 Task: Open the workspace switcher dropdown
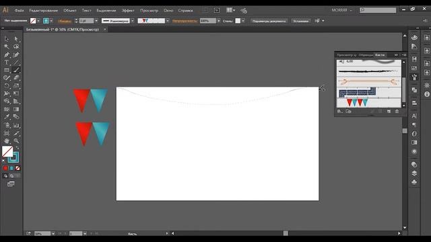[342, 10]
